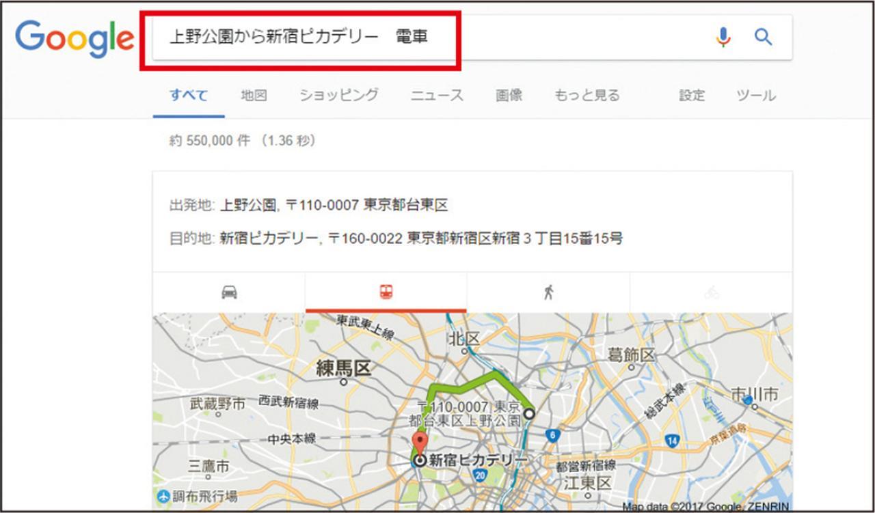Select the train transit directions mode
875x513 pixels.
[x=386, y=292]
